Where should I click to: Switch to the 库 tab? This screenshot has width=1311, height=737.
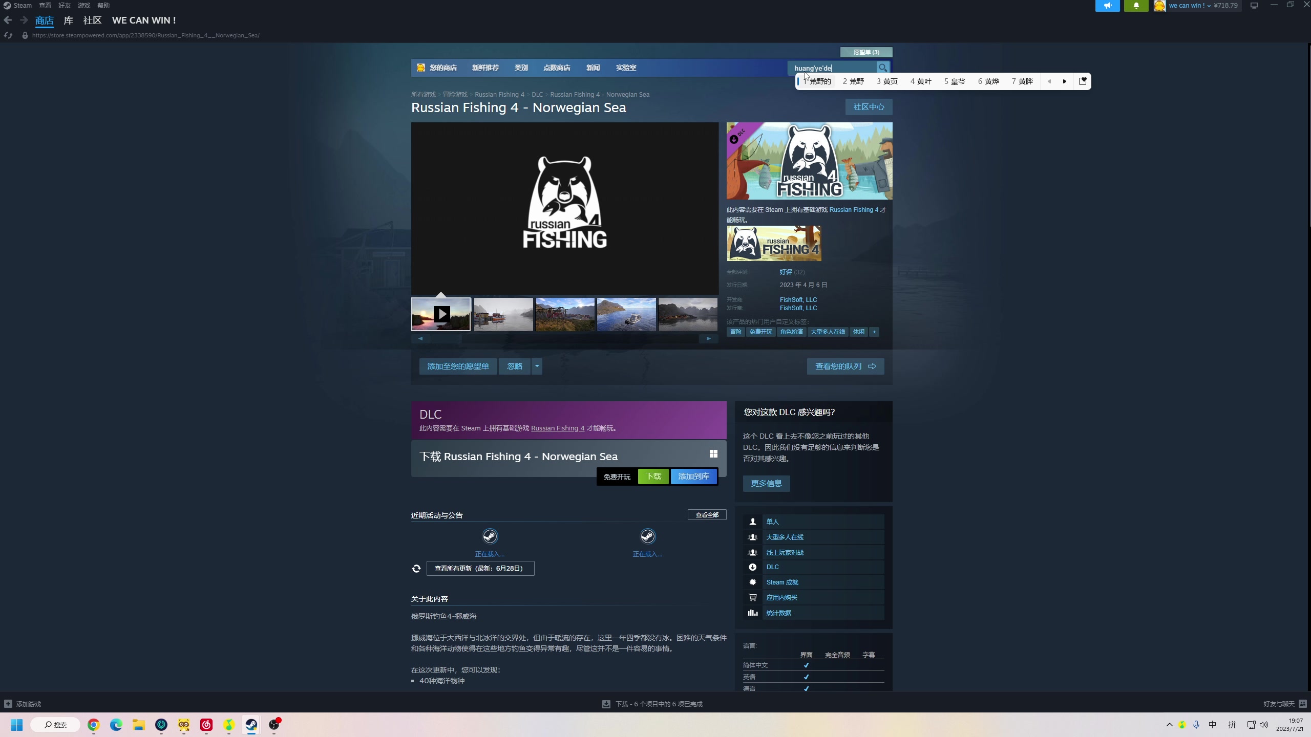(69, 20)
